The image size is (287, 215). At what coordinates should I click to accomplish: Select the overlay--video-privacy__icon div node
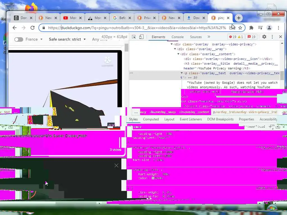[228, 59]
